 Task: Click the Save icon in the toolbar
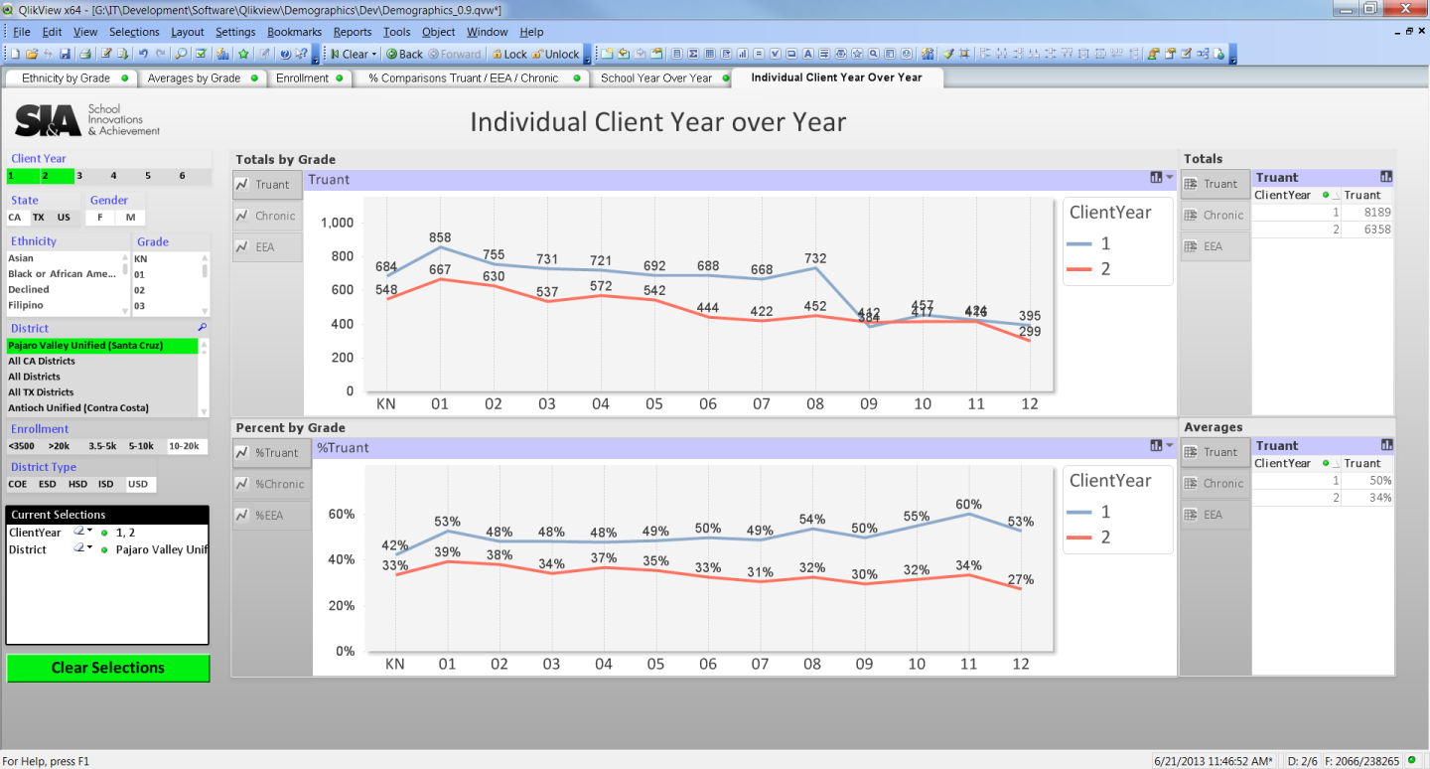[65, 54]
